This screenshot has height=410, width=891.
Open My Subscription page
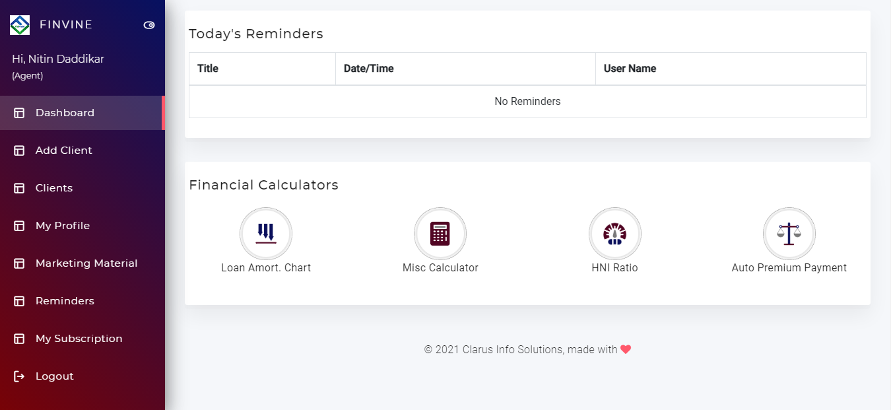(x=82, y=339)
